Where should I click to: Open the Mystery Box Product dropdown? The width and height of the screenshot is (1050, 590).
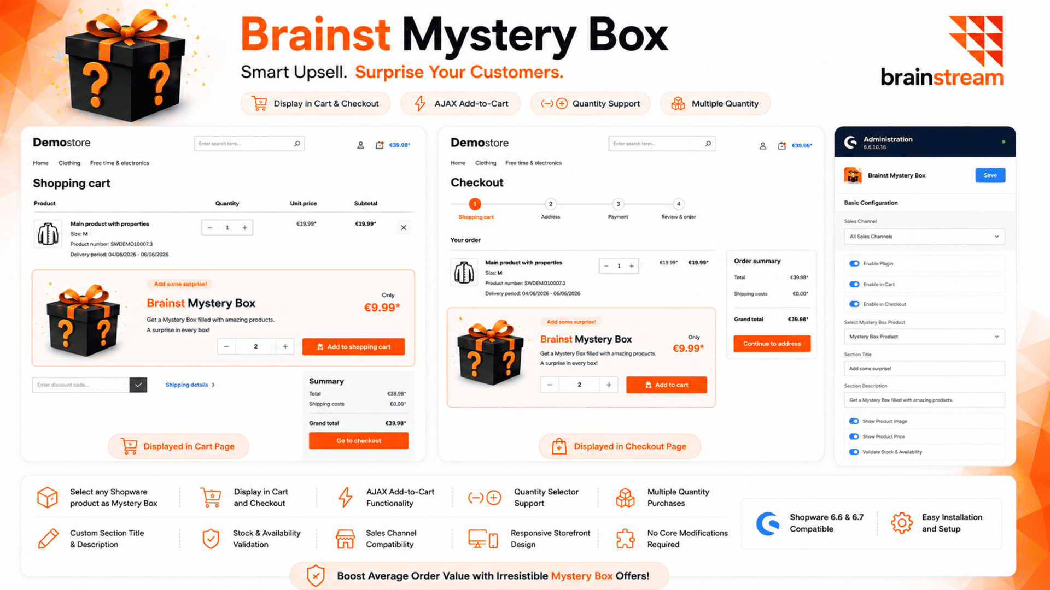[x=924, y=337]
